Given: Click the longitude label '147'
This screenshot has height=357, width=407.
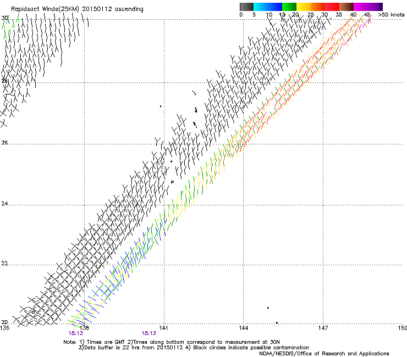Looking at the screenshot, I should pyautogui.click(x=323, y=328).
